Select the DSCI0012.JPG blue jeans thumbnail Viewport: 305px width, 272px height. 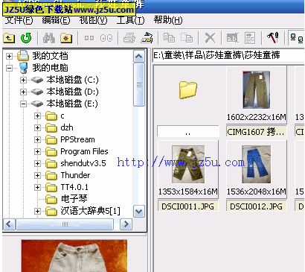(257, 164)
